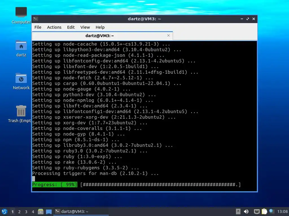Close the dartz@VM3 terminal tab

[168, 35]
